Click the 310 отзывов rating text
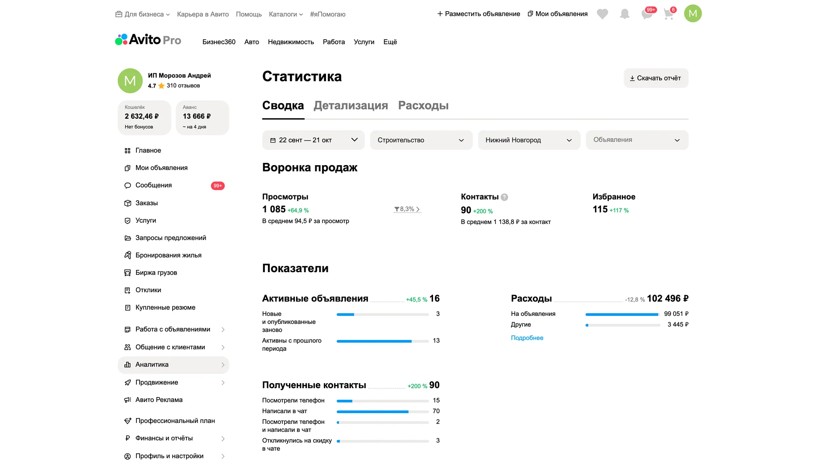 pos(183,86)
